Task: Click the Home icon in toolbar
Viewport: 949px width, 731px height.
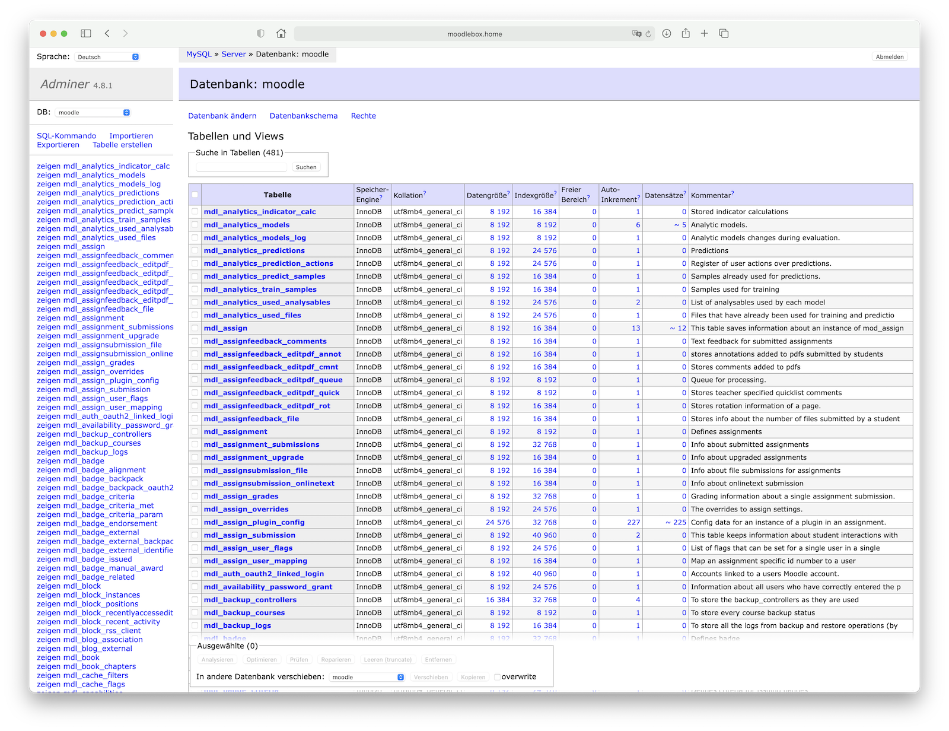Action: coord(281,34)
